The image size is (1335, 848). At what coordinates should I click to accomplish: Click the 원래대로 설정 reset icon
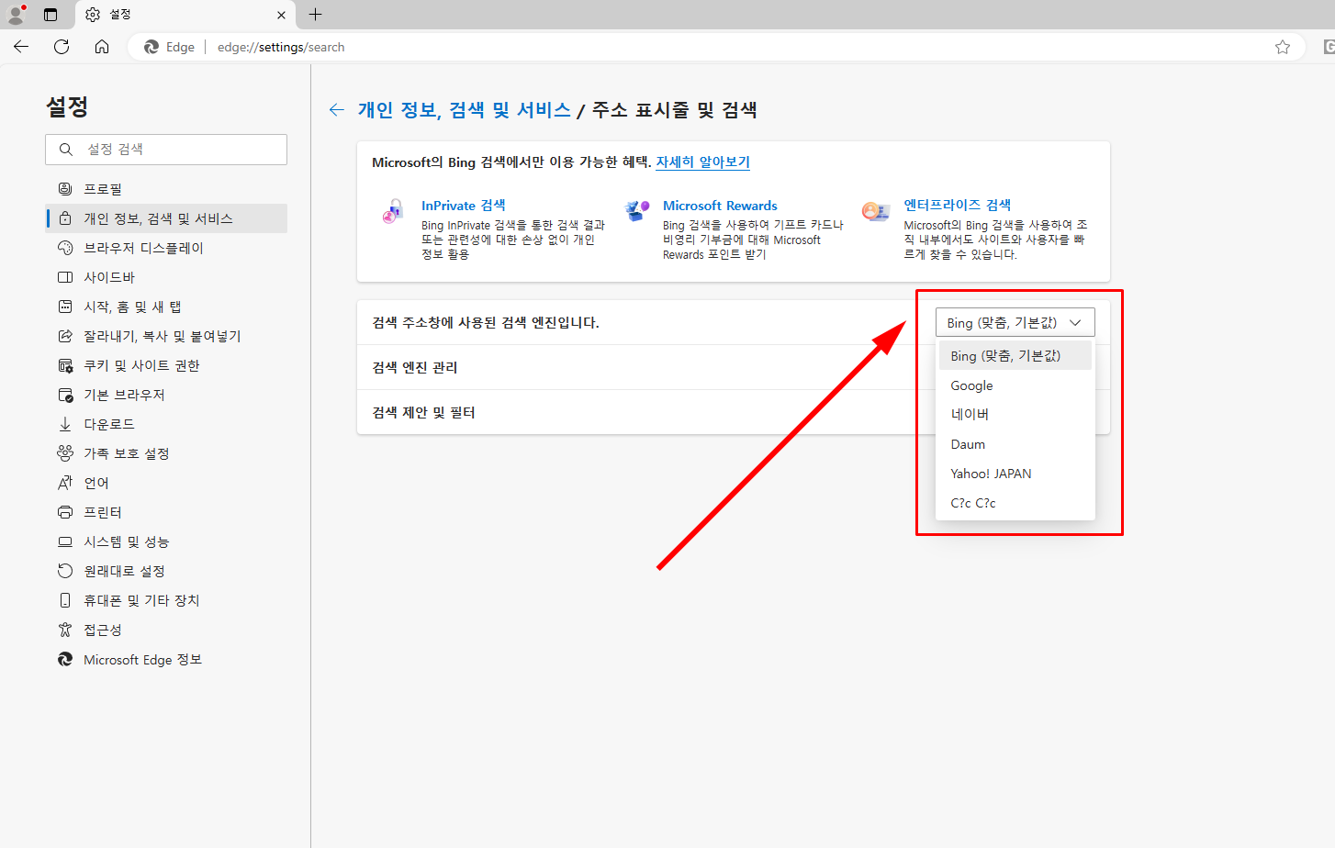(65, 571)
